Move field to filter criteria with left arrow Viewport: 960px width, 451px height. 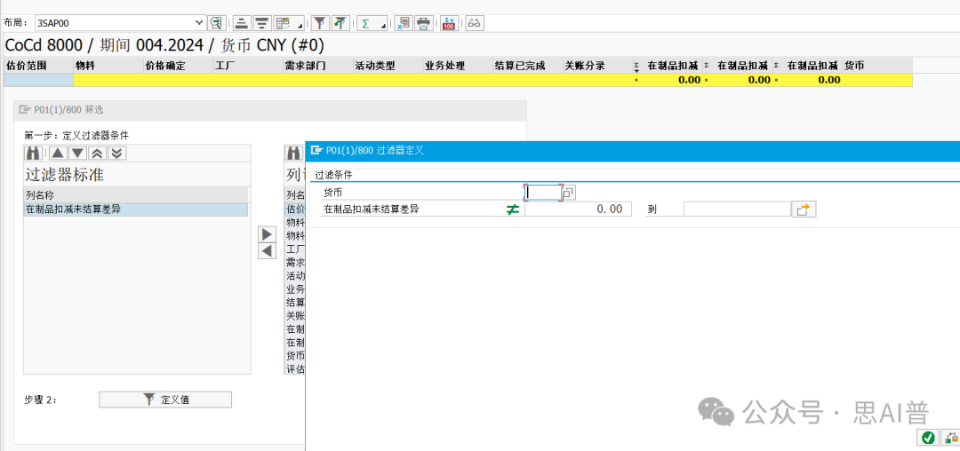(x=267, y=251)
